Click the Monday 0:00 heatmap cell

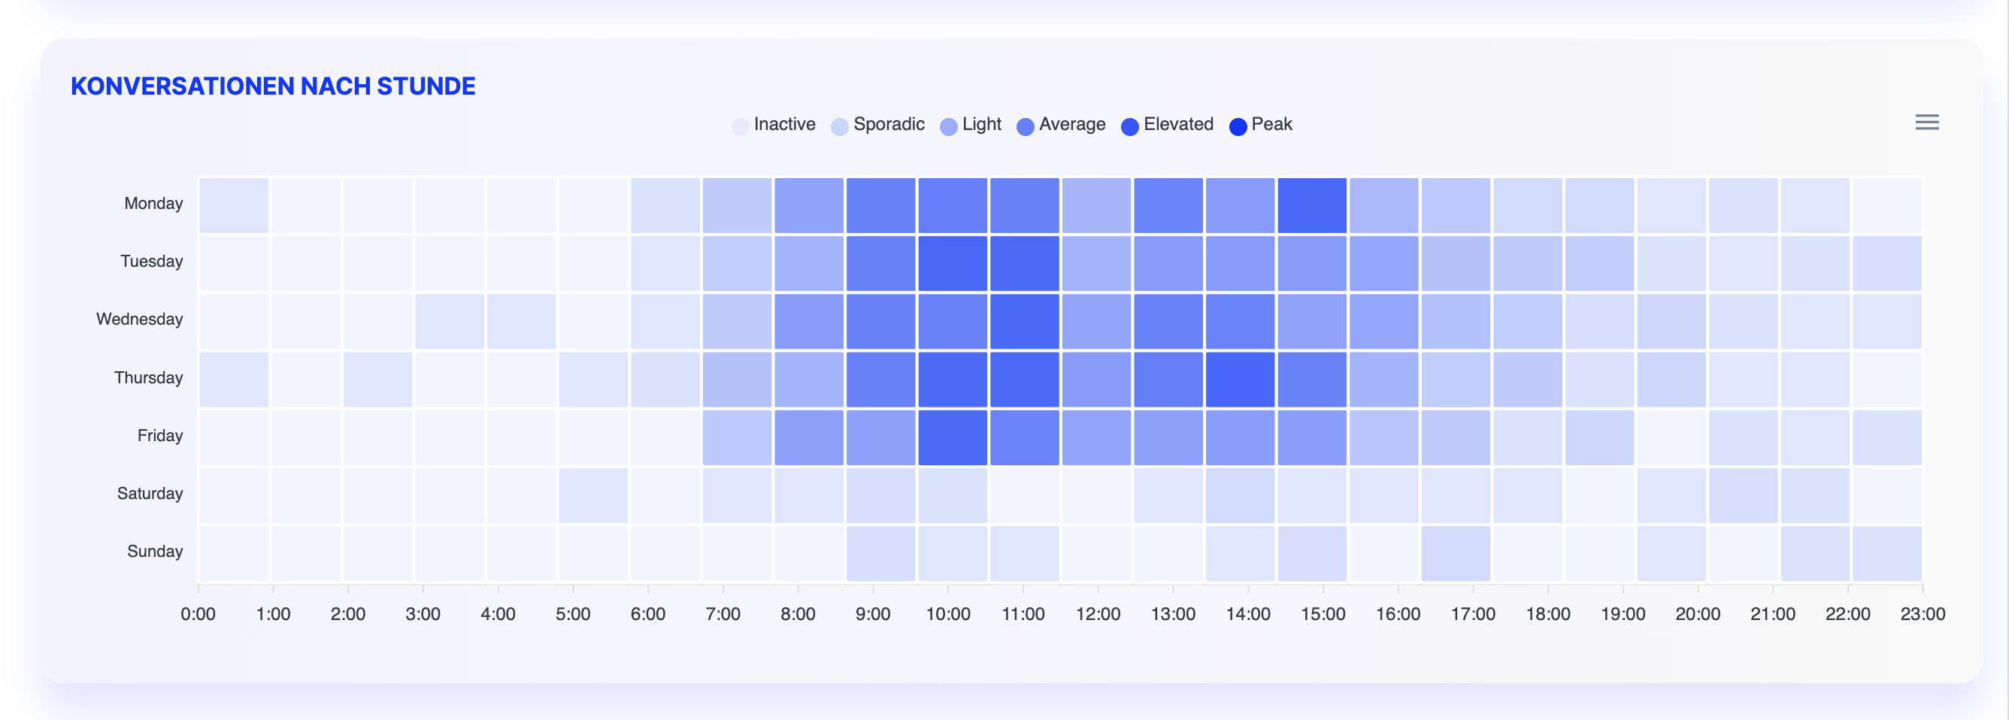point(234,205)
